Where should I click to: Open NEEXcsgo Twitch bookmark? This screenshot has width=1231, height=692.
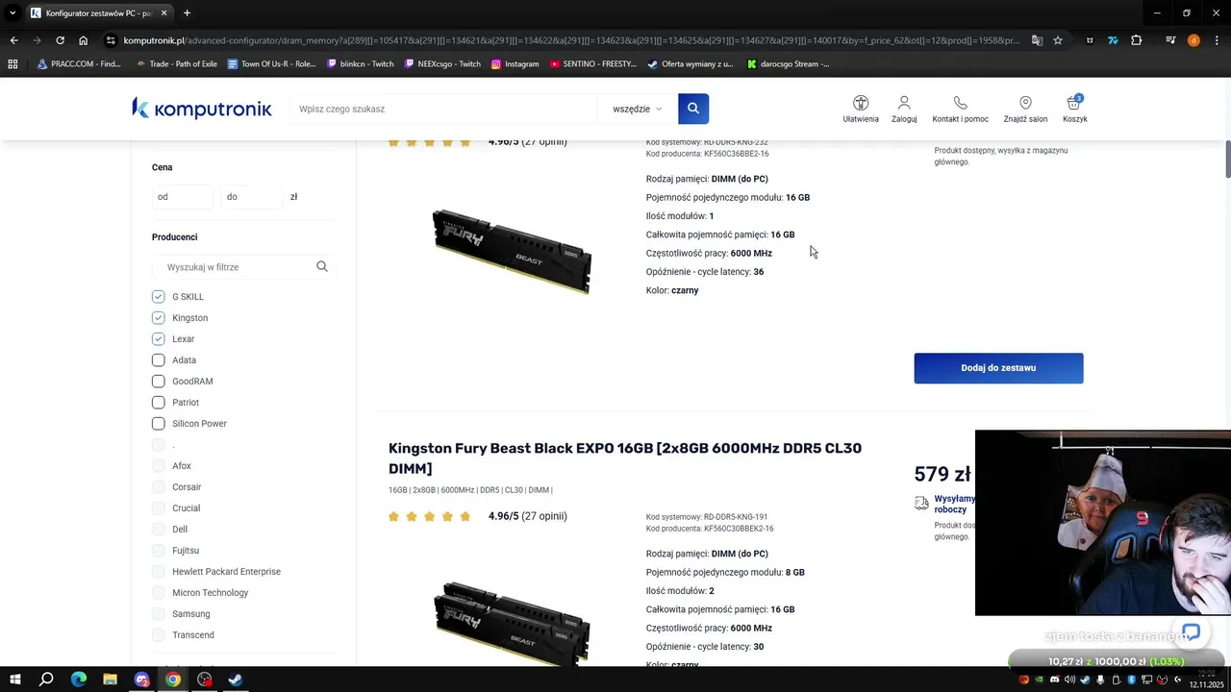[x=442, y=64]
